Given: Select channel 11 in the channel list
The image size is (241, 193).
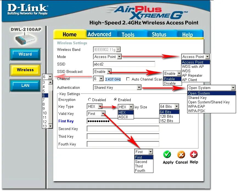Looking at the screenshot, I should click(x=45, y=117).
